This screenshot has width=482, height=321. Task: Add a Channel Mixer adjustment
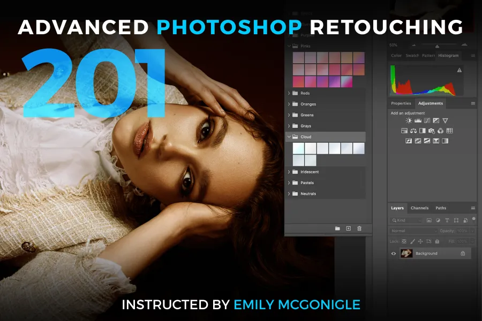pos(441,131)
